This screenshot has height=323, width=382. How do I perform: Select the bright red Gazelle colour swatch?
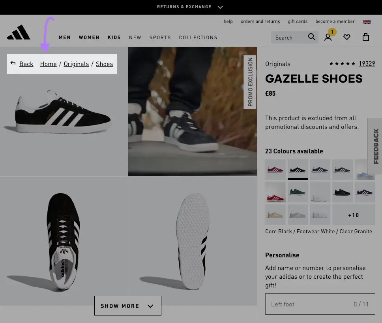[x=275, y=192]
